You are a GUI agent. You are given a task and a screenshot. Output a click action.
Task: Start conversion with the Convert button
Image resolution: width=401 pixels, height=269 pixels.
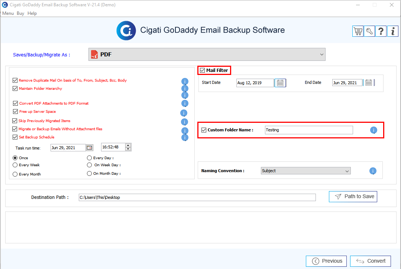(x=370, y=261)
